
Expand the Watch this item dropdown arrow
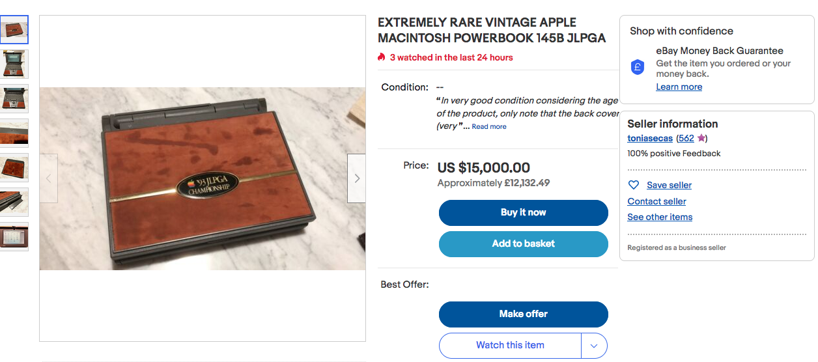(x=594, y=346)
